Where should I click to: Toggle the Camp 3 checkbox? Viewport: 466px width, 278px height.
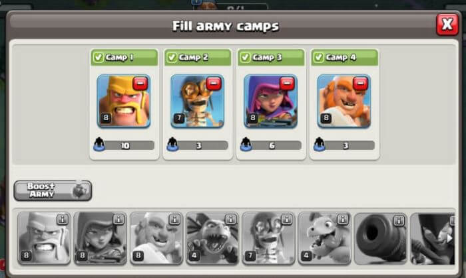245,57
